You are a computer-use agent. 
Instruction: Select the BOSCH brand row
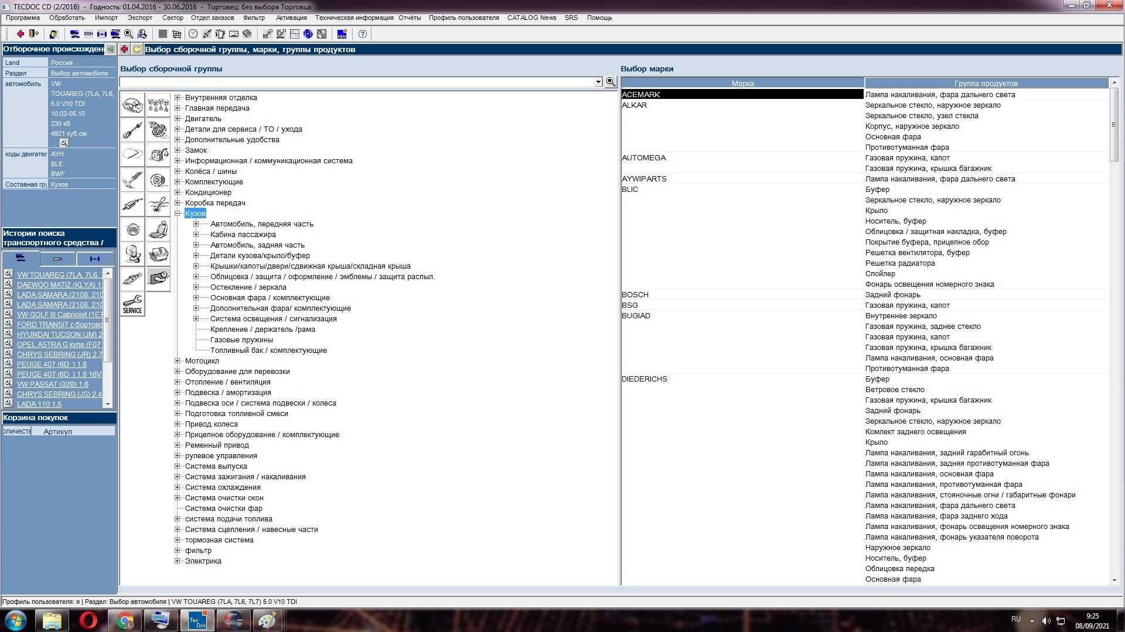(742, 294)
